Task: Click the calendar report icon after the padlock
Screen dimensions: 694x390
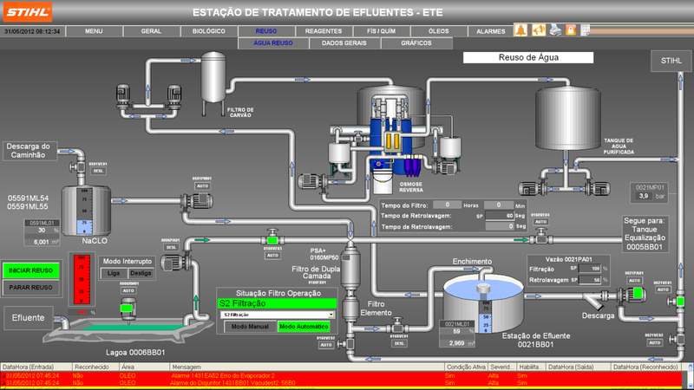Action: (585, 30)
